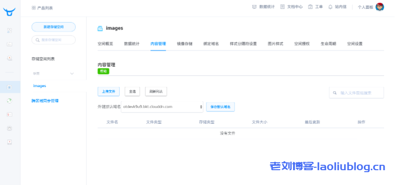Click 新建存储空间 button

(53, 27)
